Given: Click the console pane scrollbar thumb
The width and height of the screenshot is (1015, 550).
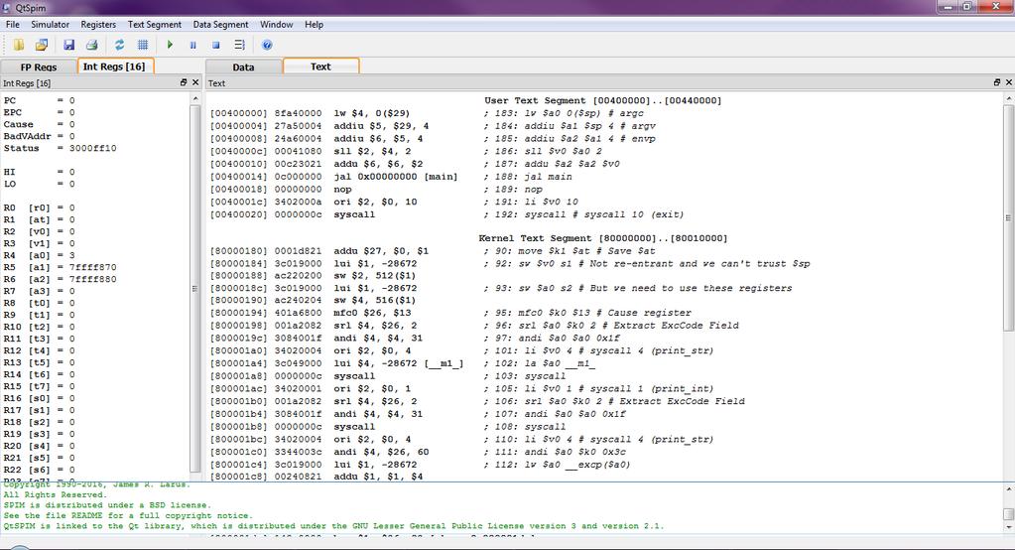Looking at the screenshot, I should pos(1008,514).
